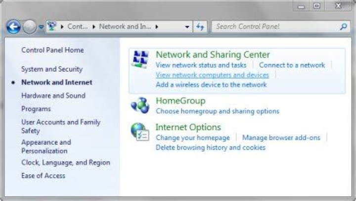Click the Control Panel address bar icon
356x201 pixels.
51,27
